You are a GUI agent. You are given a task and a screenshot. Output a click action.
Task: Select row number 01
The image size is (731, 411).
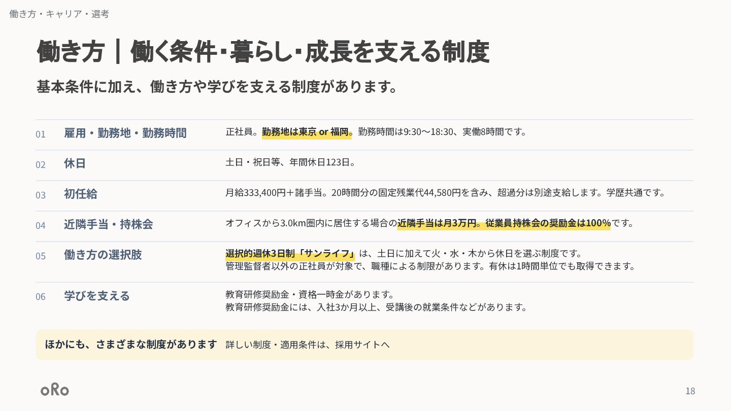(41, 134)
